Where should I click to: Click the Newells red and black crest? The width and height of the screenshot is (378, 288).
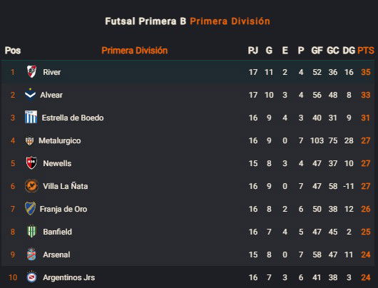coord(31,163)
